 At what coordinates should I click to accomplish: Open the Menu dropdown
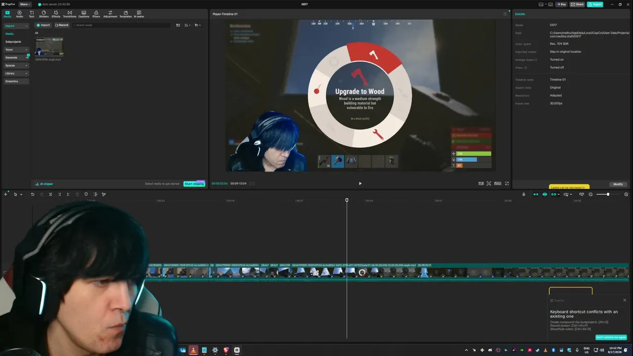(25, 4)
